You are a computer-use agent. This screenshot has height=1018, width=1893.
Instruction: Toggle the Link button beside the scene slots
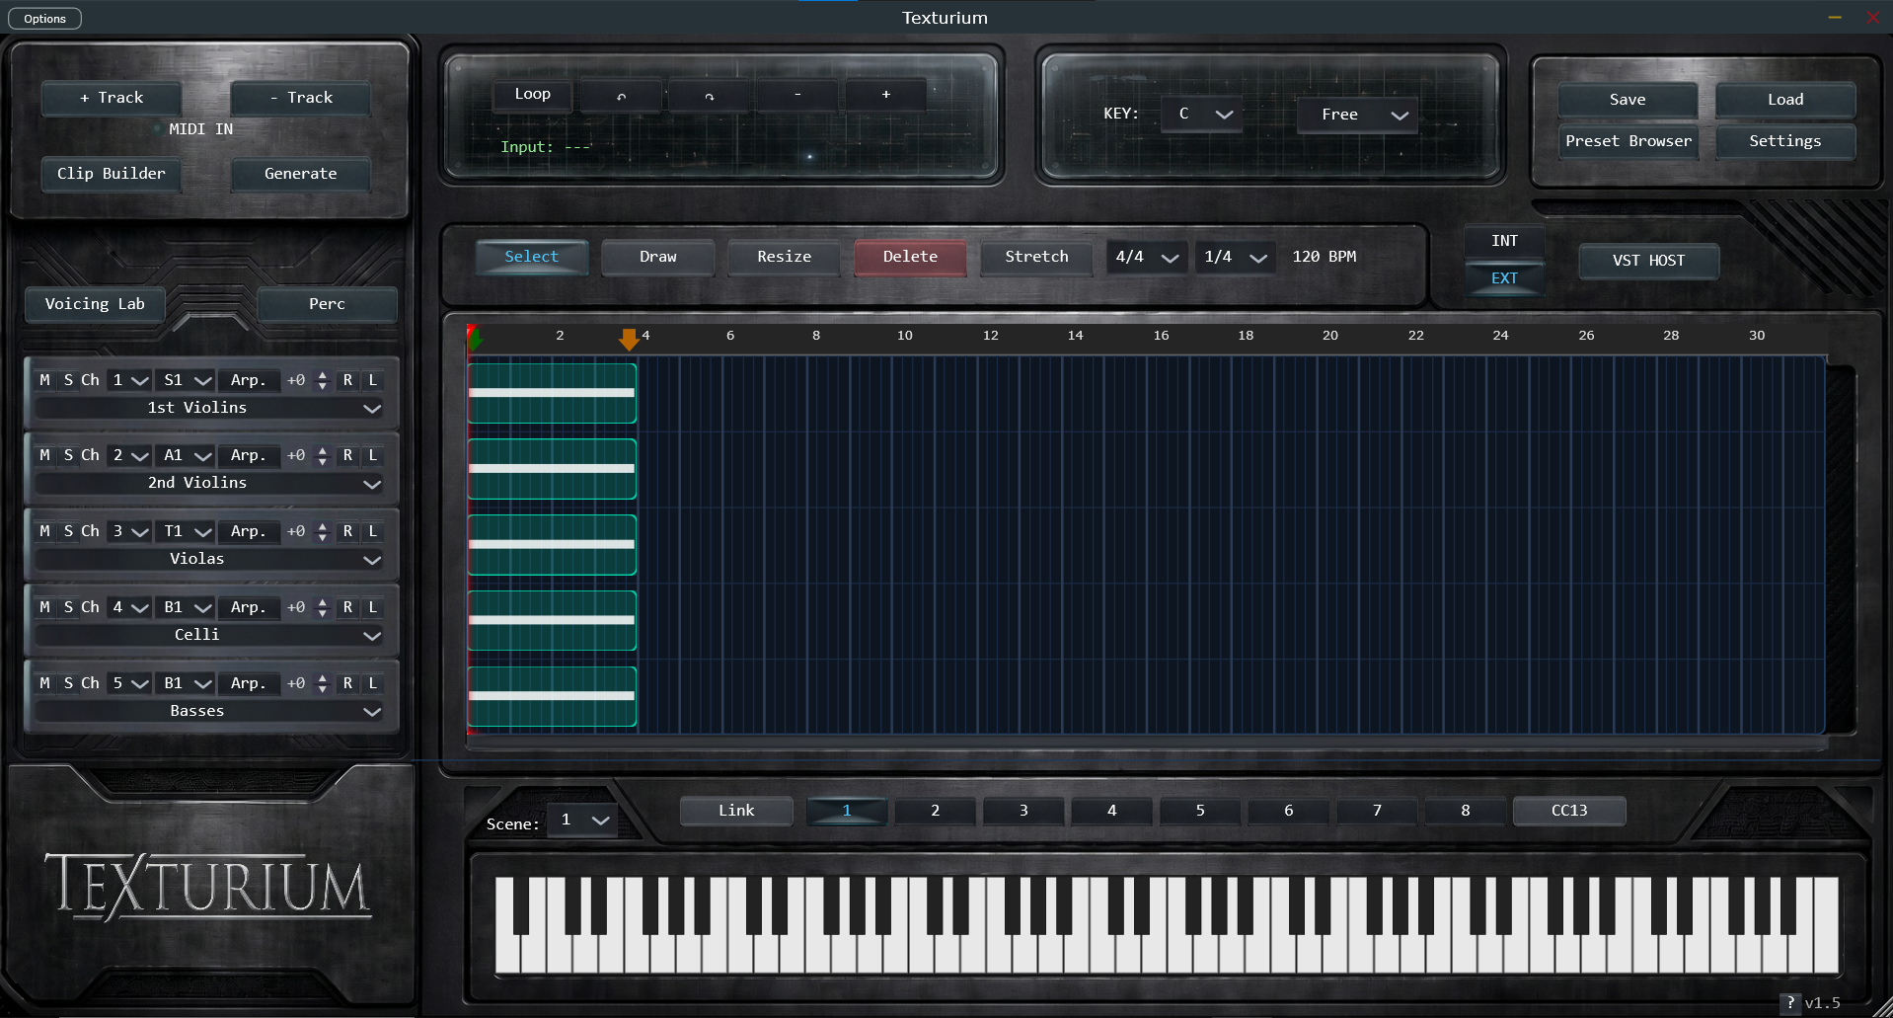point(736,811)
